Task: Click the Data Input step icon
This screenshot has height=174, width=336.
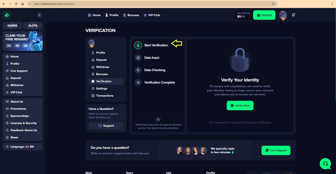Action: click(x=138, y=58)
